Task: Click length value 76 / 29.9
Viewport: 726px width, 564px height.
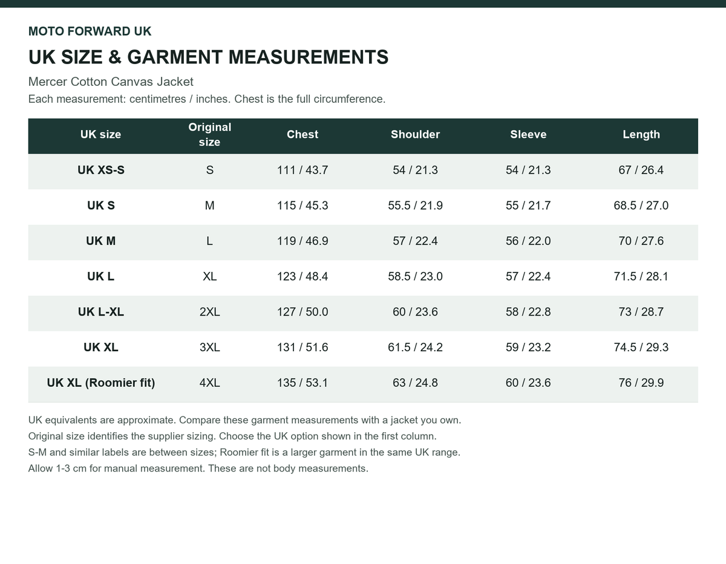Action: [x=641, y=383]
